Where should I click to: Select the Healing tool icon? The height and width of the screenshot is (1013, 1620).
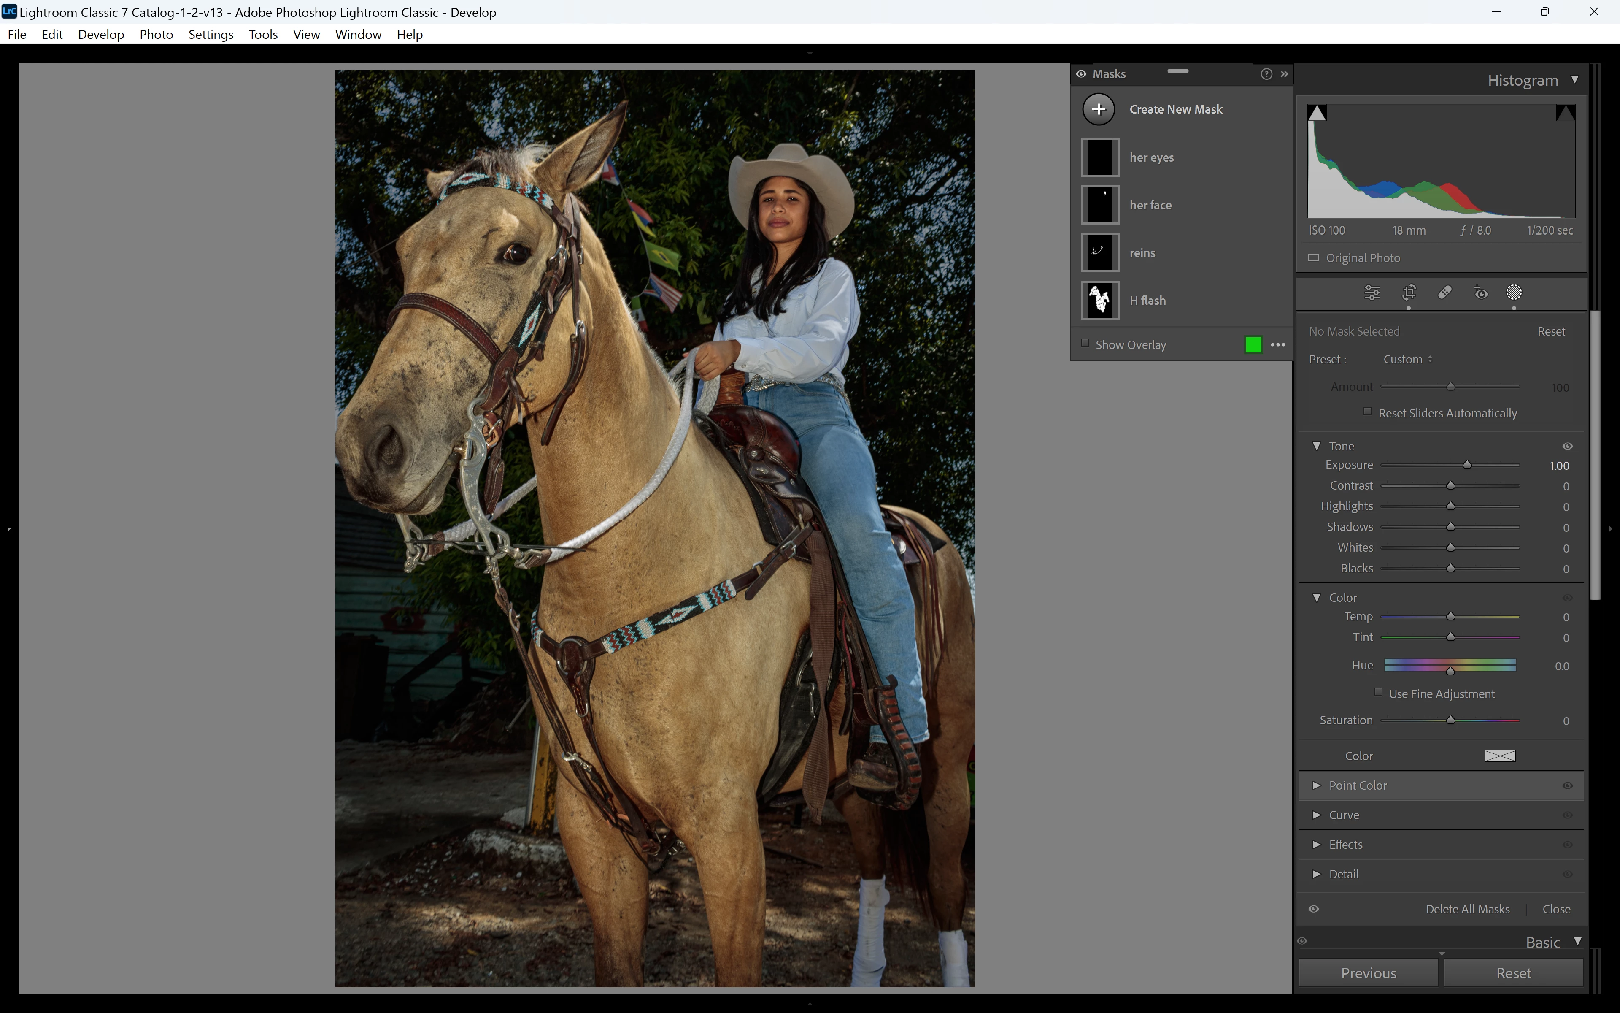coord(1444,293)
